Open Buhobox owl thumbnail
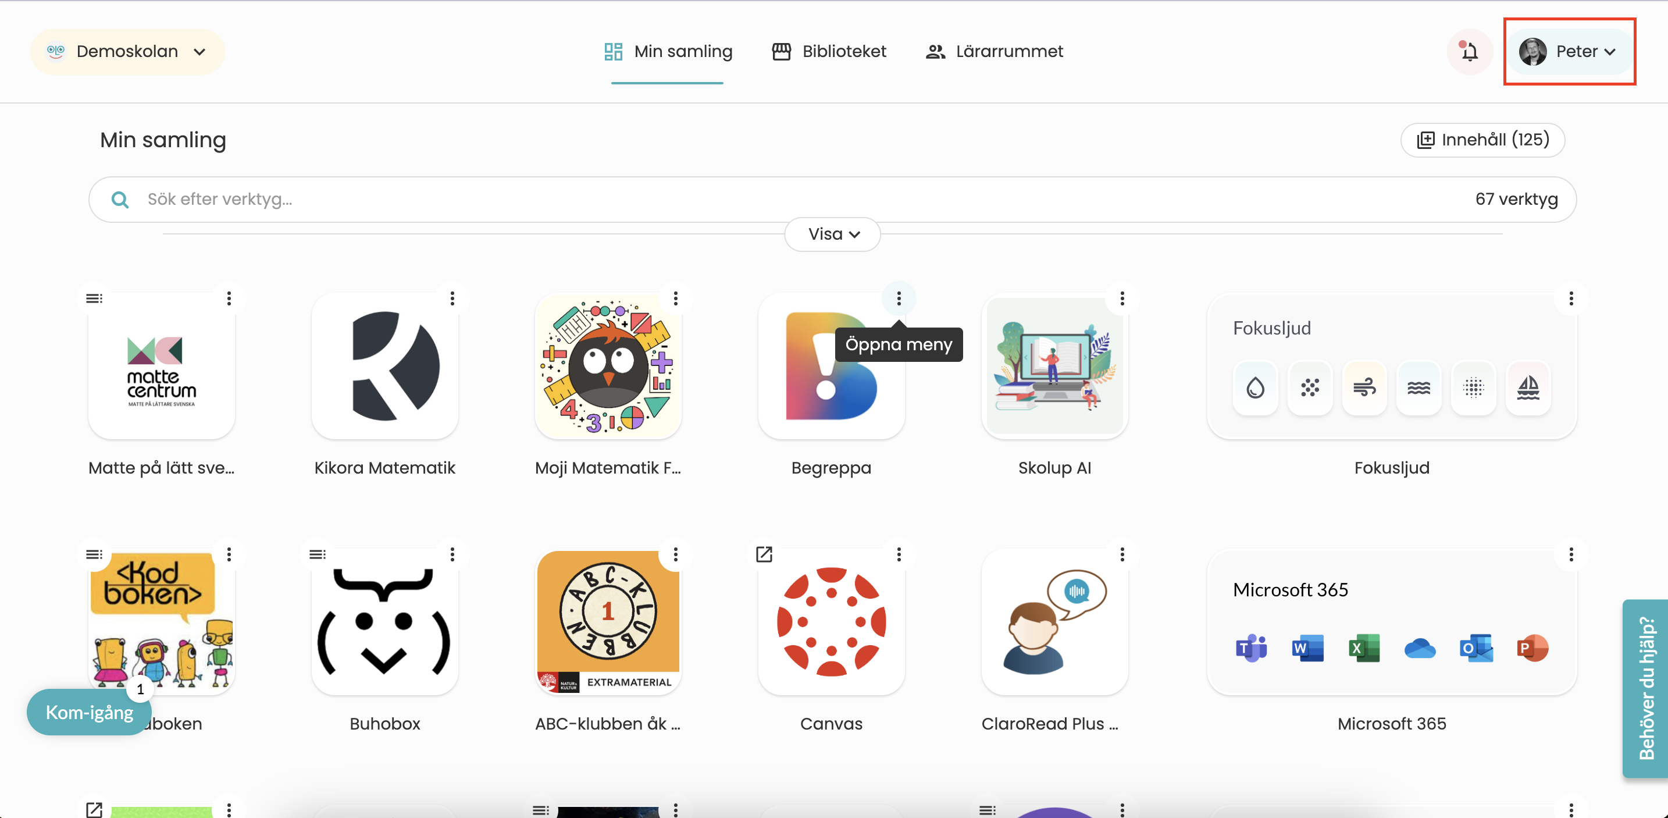This screenshot has height=818, width=1668. click(x=384, y=622)
